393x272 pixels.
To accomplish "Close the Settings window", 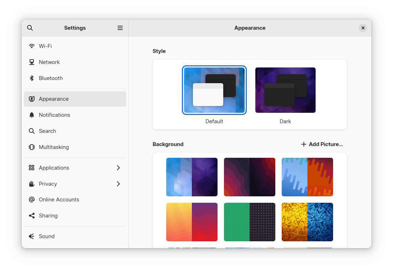I will pyautogui.click(x=363, y=28).
